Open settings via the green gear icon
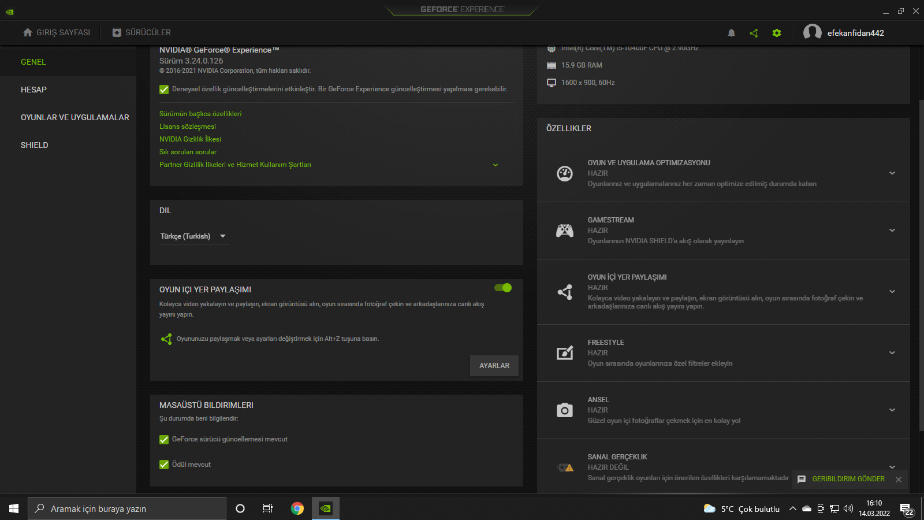 pyautogui.click(x=777, y=33)
